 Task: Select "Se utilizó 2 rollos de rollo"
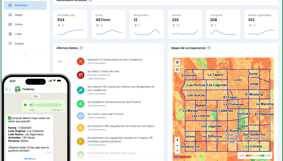[103, 71]
